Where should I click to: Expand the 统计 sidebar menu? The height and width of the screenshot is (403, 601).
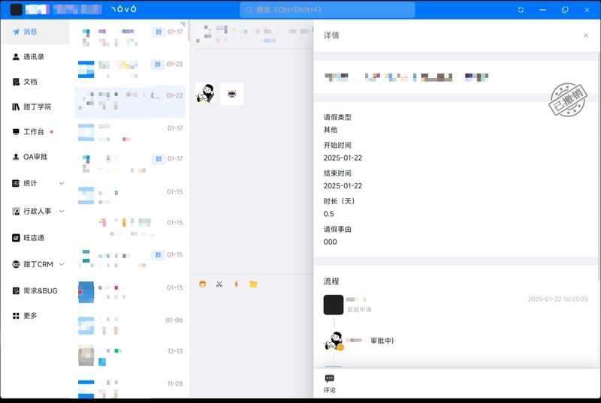point(38,183)
